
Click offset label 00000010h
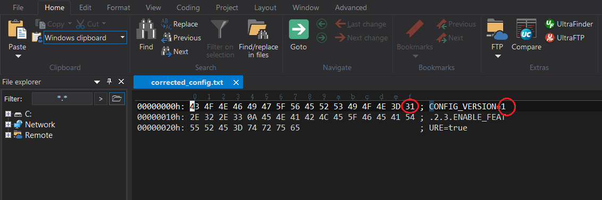161,117
